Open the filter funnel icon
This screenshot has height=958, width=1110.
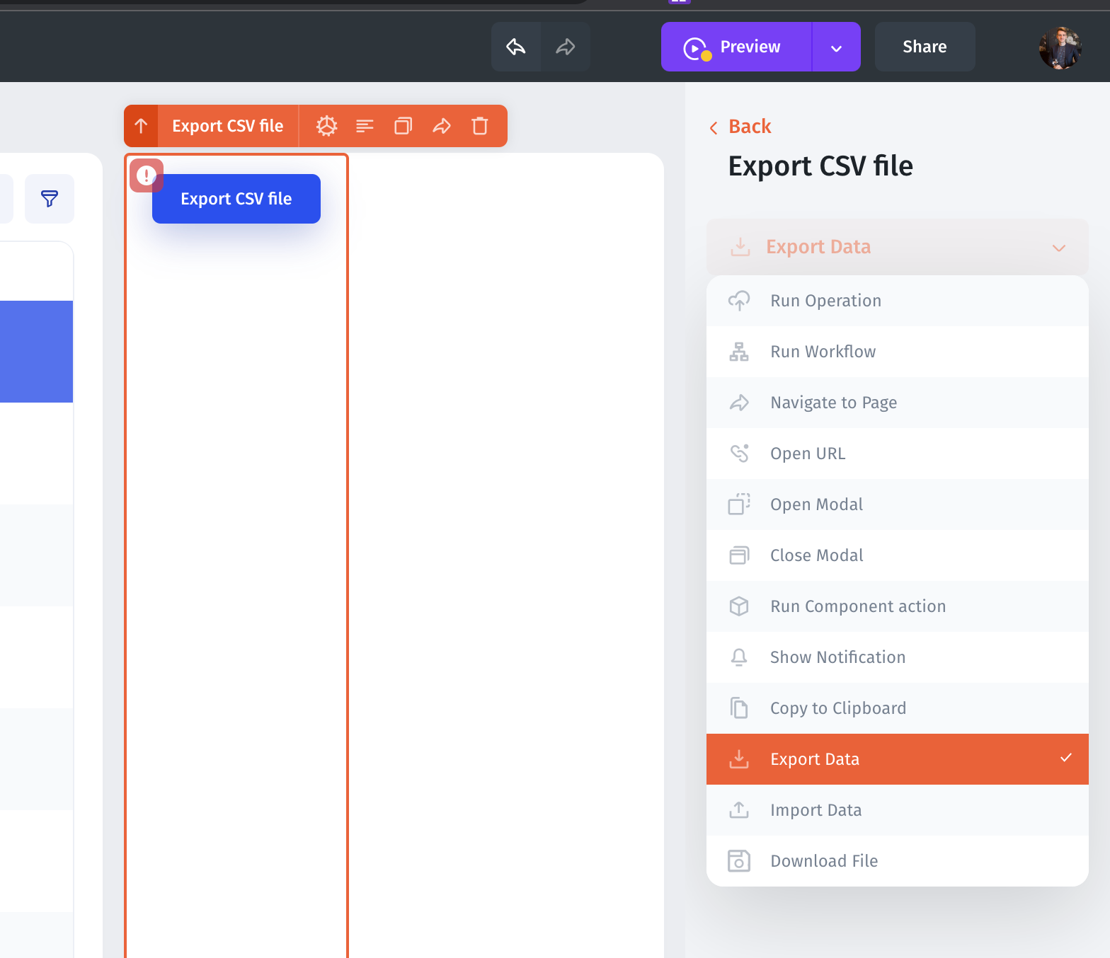click(50, 199)
